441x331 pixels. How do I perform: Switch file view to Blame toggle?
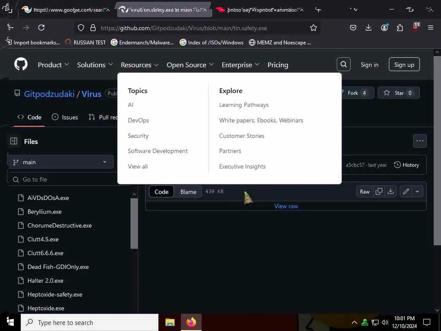click(x=188, y=192)
